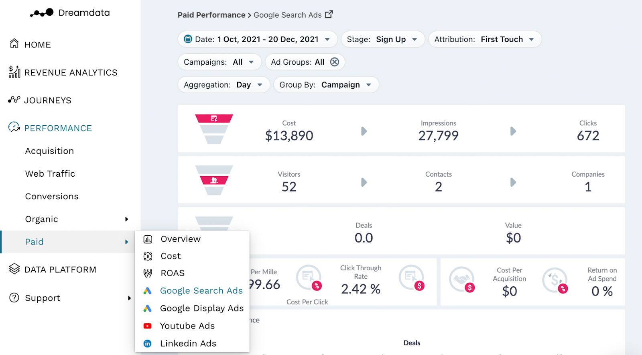Open Revenue Analytics chart icon
This screenshot has height=355, width=642.
click(14, 71)
